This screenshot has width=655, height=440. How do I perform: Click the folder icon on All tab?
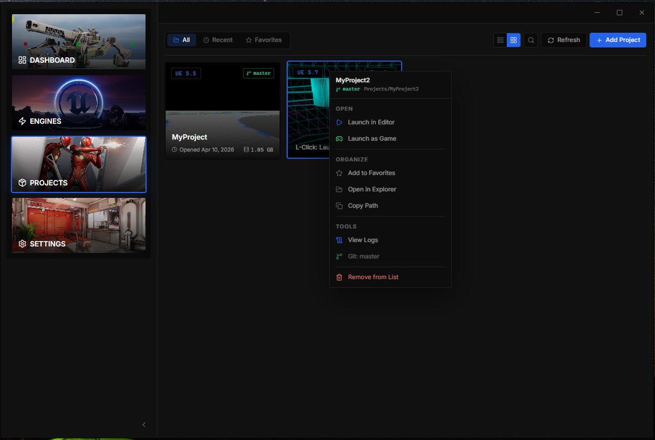[x=176, y=40]
